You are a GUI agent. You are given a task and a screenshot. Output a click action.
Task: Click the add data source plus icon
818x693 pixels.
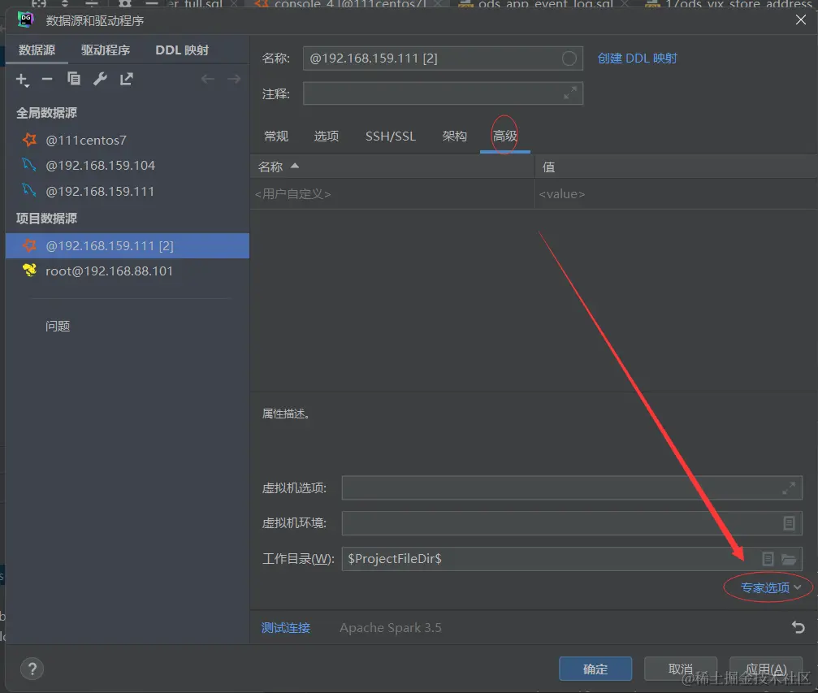pyautogui.click(x=22, y=80)
